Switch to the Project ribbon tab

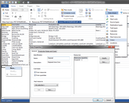point(30,6)
